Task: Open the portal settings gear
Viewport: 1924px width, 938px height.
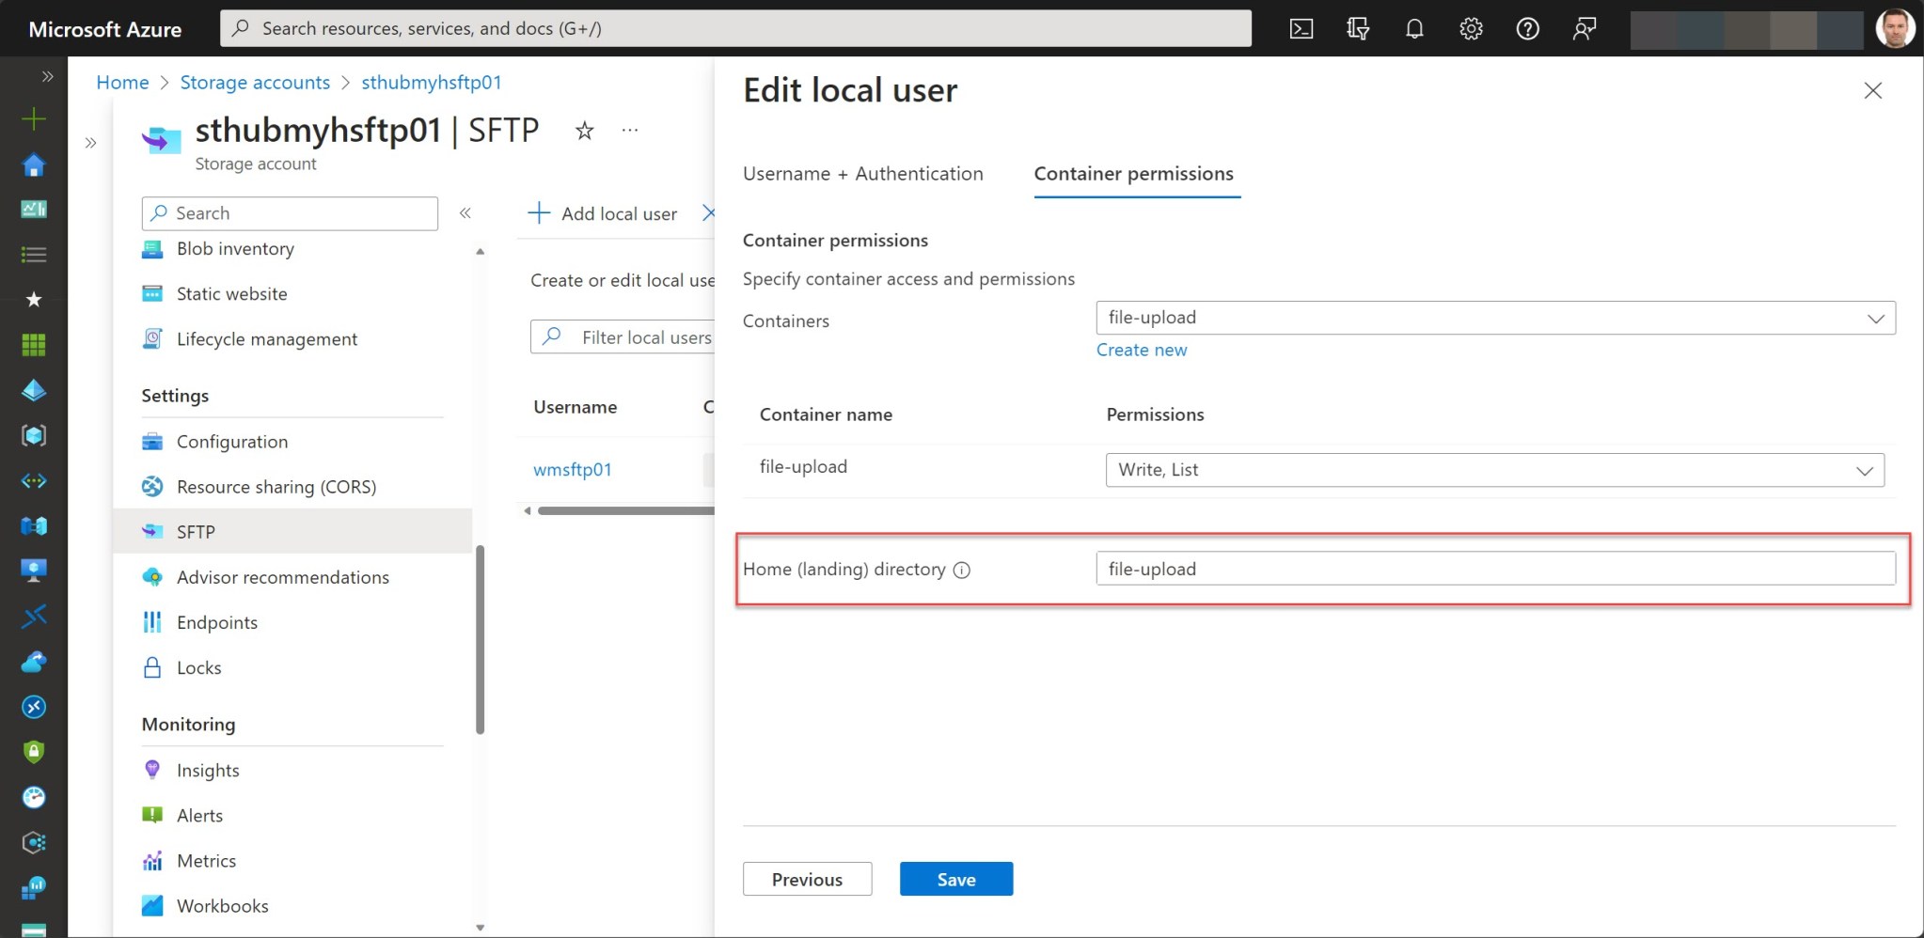Action: 1471,28
